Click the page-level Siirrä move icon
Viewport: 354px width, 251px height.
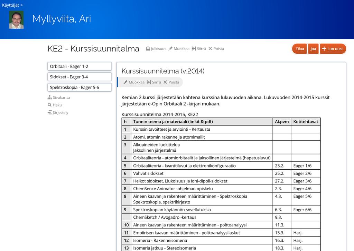(x=194, y=49)
